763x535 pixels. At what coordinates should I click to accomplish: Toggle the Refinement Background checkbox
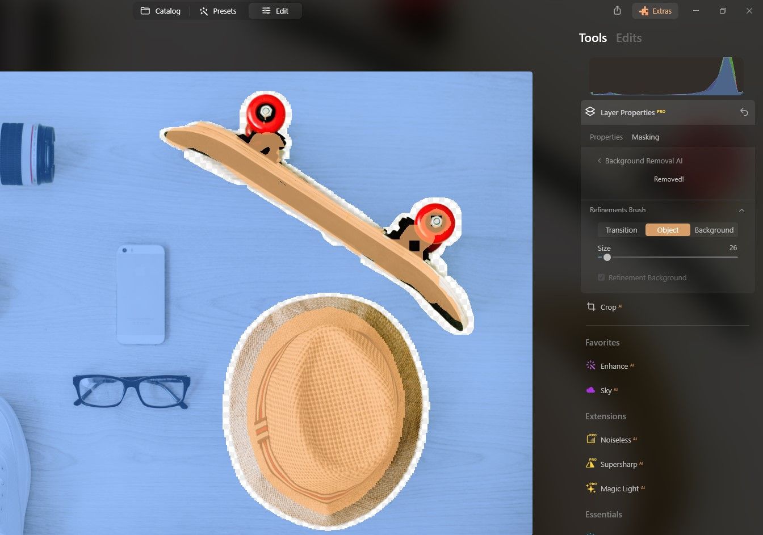(601, 277)
